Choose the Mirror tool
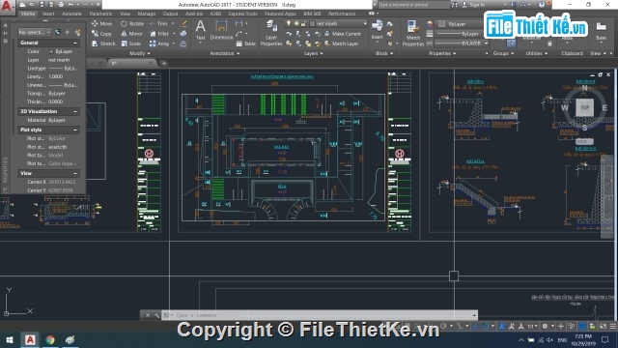This screenshot has width=618, height=348. 131,34
